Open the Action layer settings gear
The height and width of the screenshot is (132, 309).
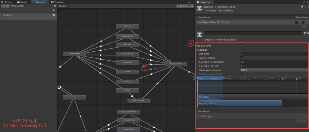(54, 15)
